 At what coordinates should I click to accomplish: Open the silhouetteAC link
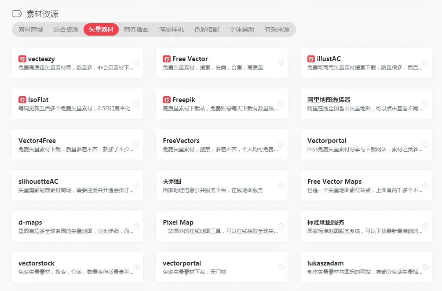coord(38,182)
